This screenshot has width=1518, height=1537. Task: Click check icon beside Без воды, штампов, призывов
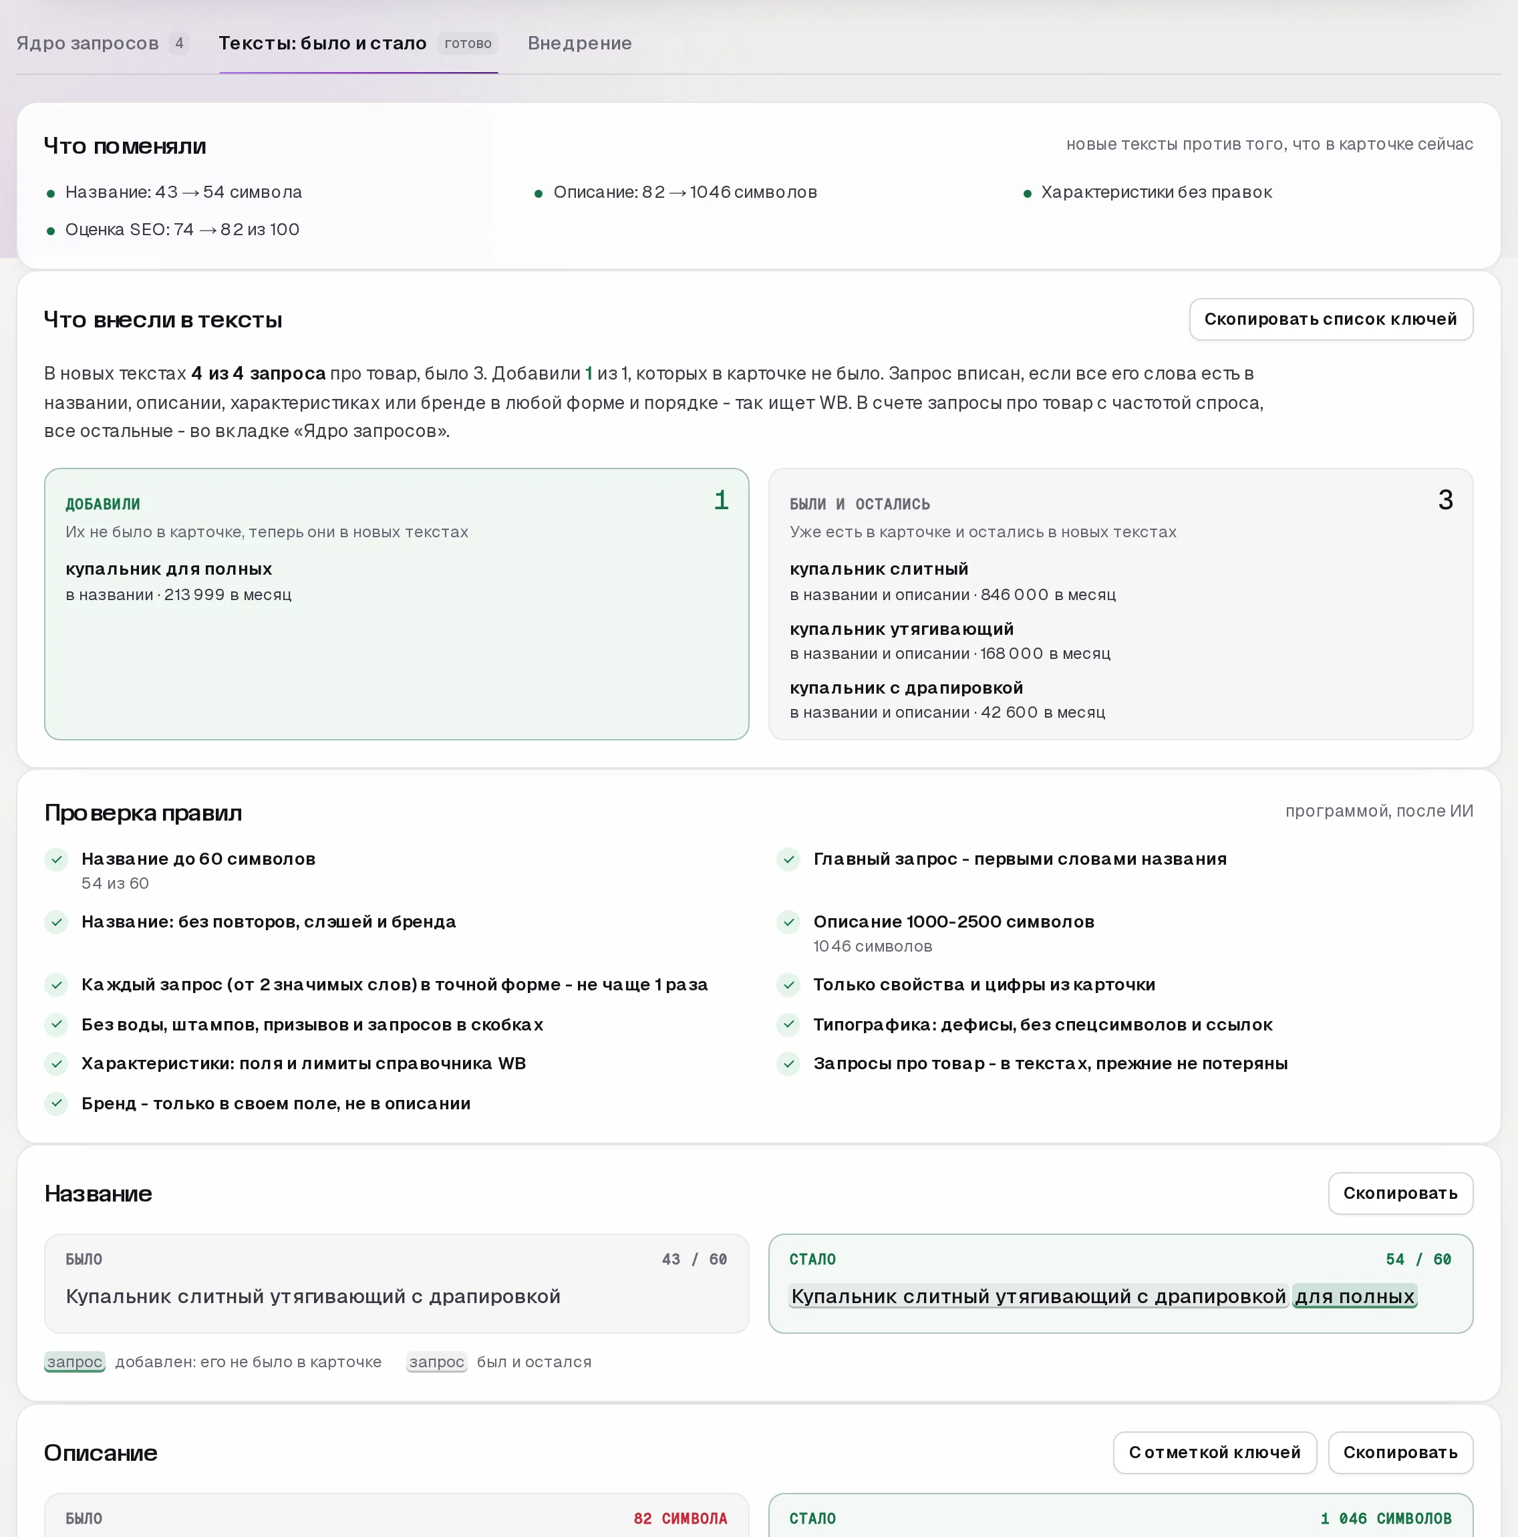click(57, 1024)
